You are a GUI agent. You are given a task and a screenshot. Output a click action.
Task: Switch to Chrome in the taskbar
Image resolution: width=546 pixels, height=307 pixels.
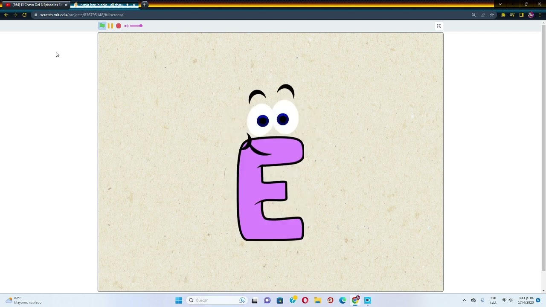(x=355, y=300)
